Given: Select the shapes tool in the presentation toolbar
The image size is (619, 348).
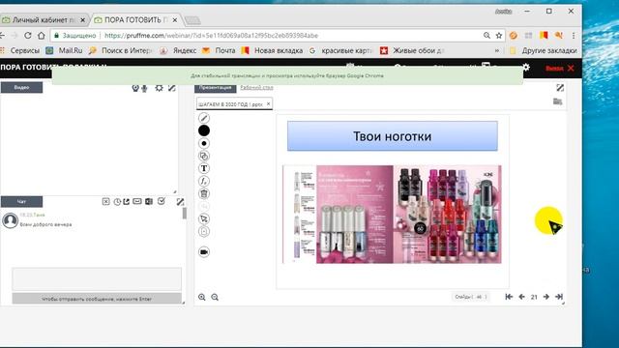Looking at the screenshot, I should click(204, 156).
